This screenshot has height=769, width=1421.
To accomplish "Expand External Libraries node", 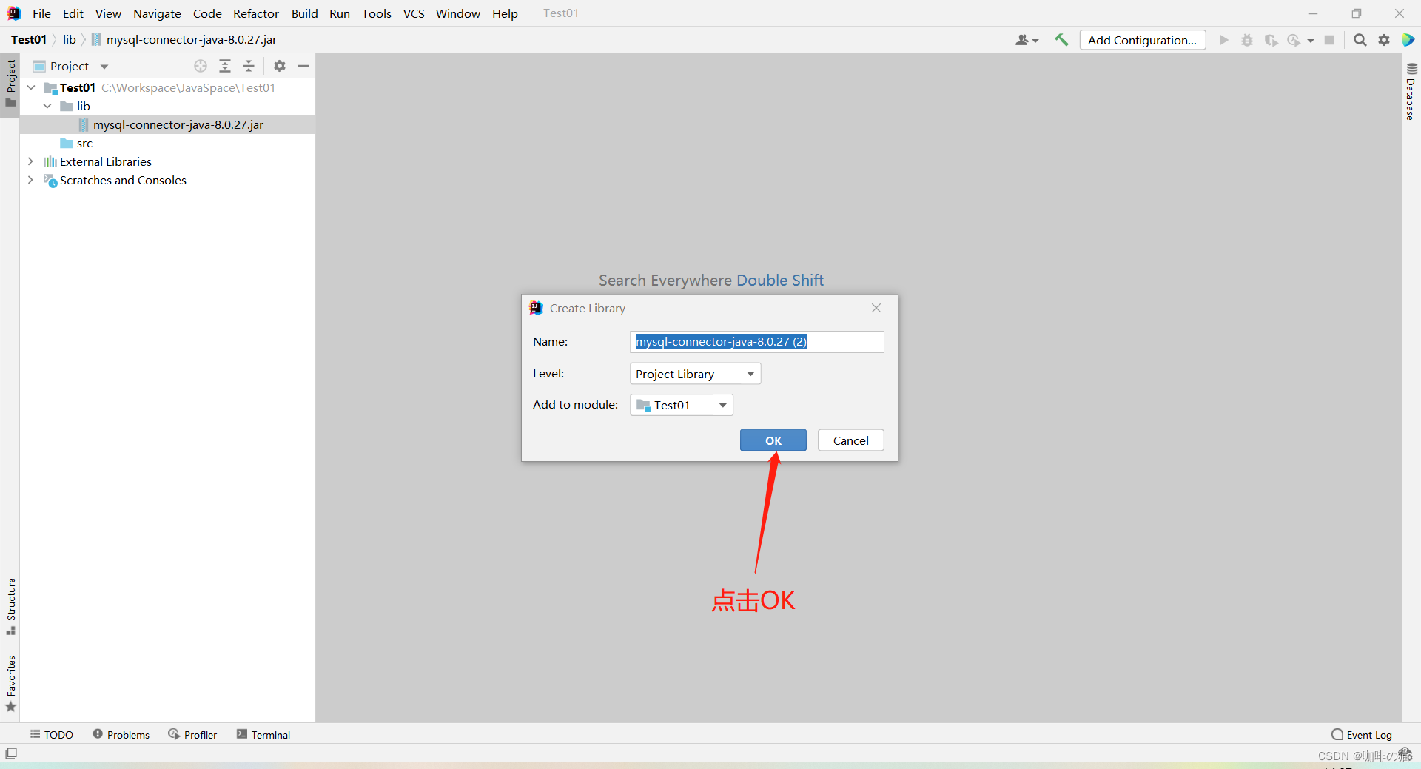I will click(30, 161).
